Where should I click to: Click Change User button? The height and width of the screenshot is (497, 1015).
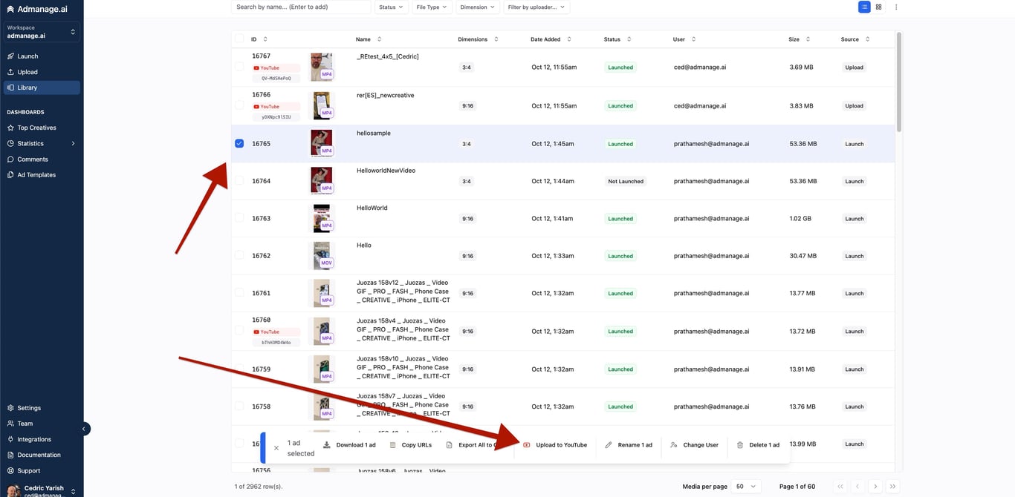(x=694, y=445)
